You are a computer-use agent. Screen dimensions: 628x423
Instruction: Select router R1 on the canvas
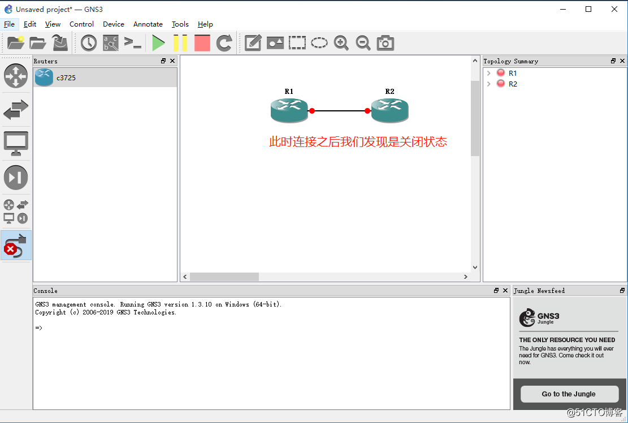tap(289, 111)
